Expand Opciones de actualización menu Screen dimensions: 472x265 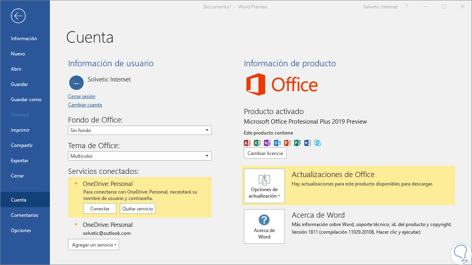click(264, 186)
